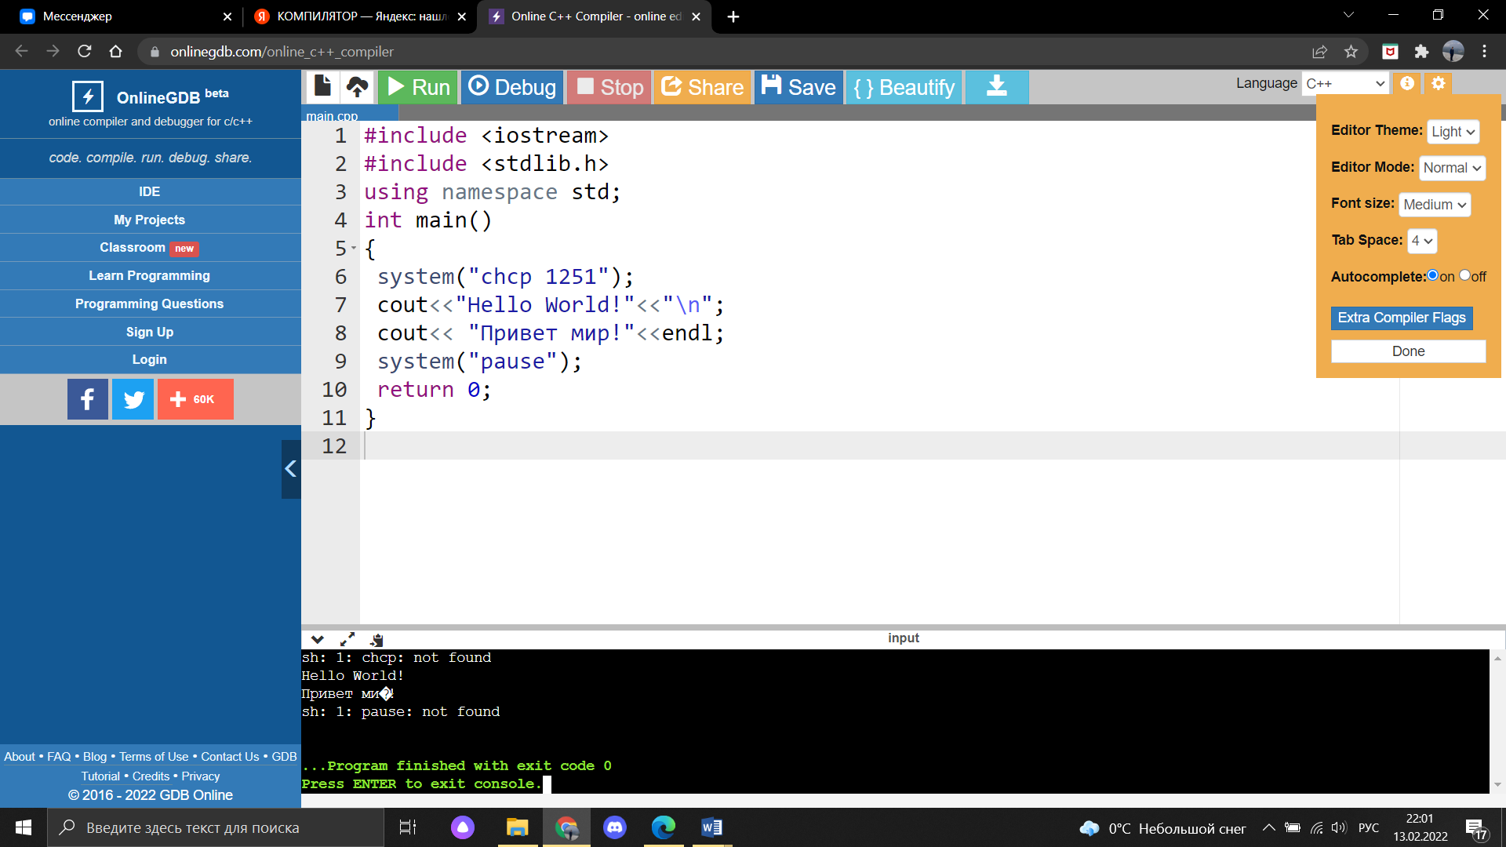Click the Upload/push icon next to Run
Screen dimensions: 1506x847
click(x=358, y=87)
